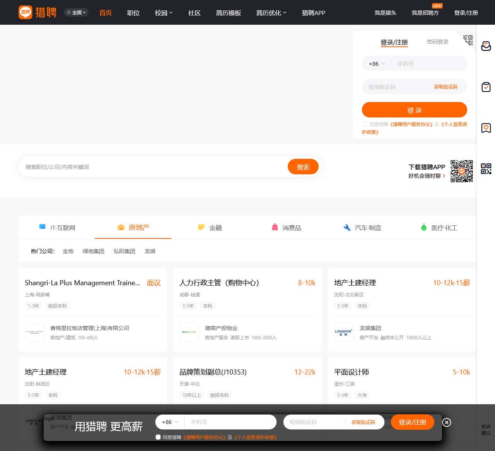Click 德商产投物业 company logo
495x451 pixels.
(189, 332)
